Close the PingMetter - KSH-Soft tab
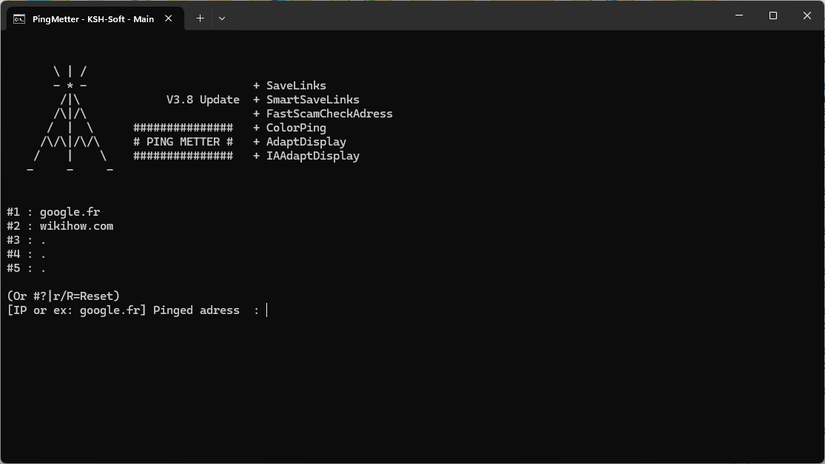The height and width of the screenshot is (464, 825). pos(169,18)
